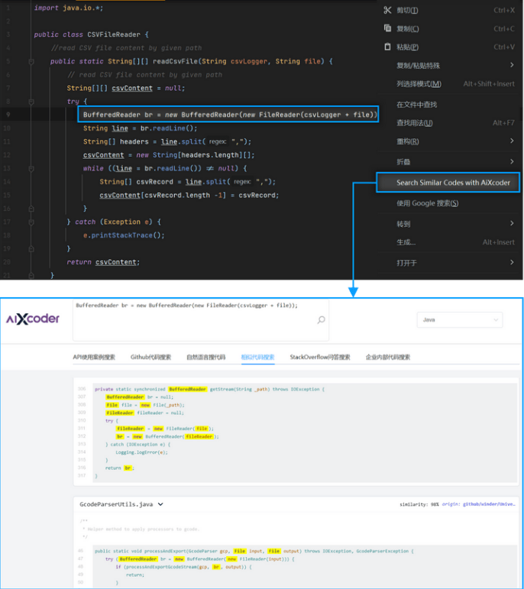Click e.printStackTrace() on line 18
Viewport: 524px width, 589px height.
click(124, 235)
